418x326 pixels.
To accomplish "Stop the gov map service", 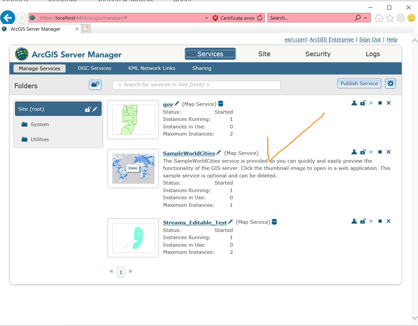I will (x=380, y=103).
